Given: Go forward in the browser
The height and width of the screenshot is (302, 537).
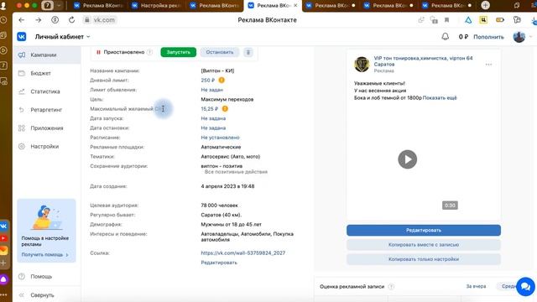Looking at the screenshot, I should tap(39, 20).
